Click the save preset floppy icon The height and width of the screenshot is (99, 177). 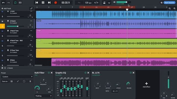tap(12, 81)
